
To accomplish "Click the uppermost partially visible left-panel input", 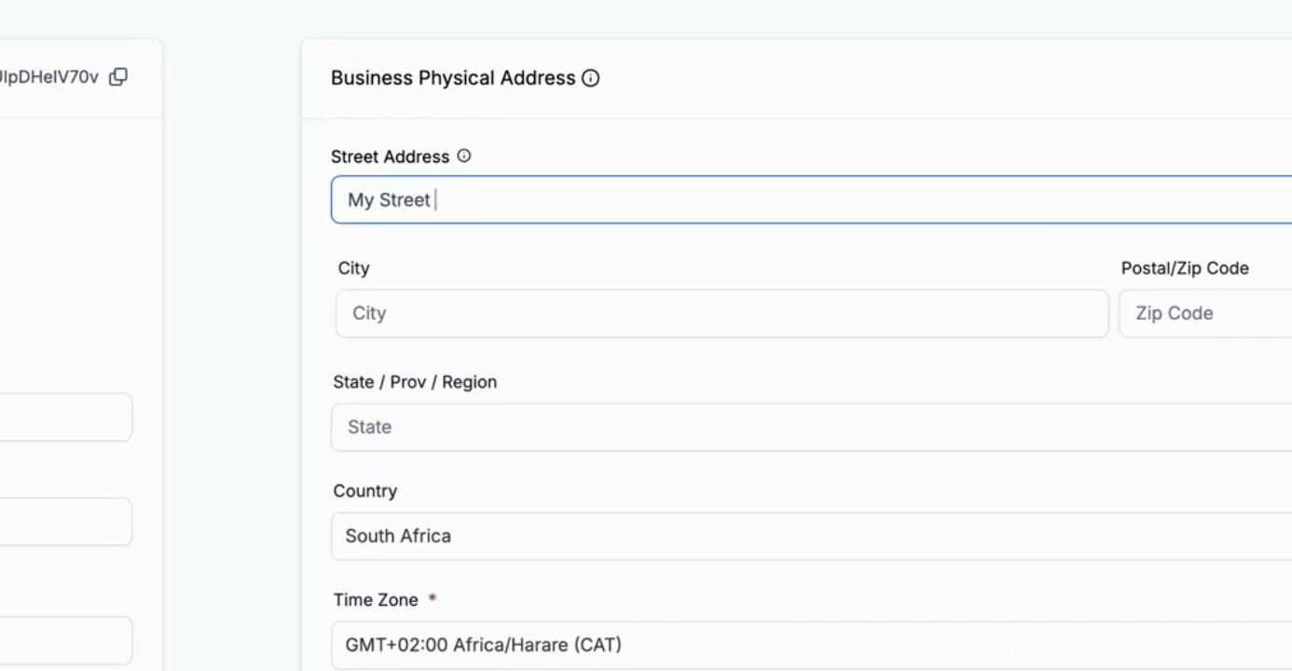I will point(65,418).
